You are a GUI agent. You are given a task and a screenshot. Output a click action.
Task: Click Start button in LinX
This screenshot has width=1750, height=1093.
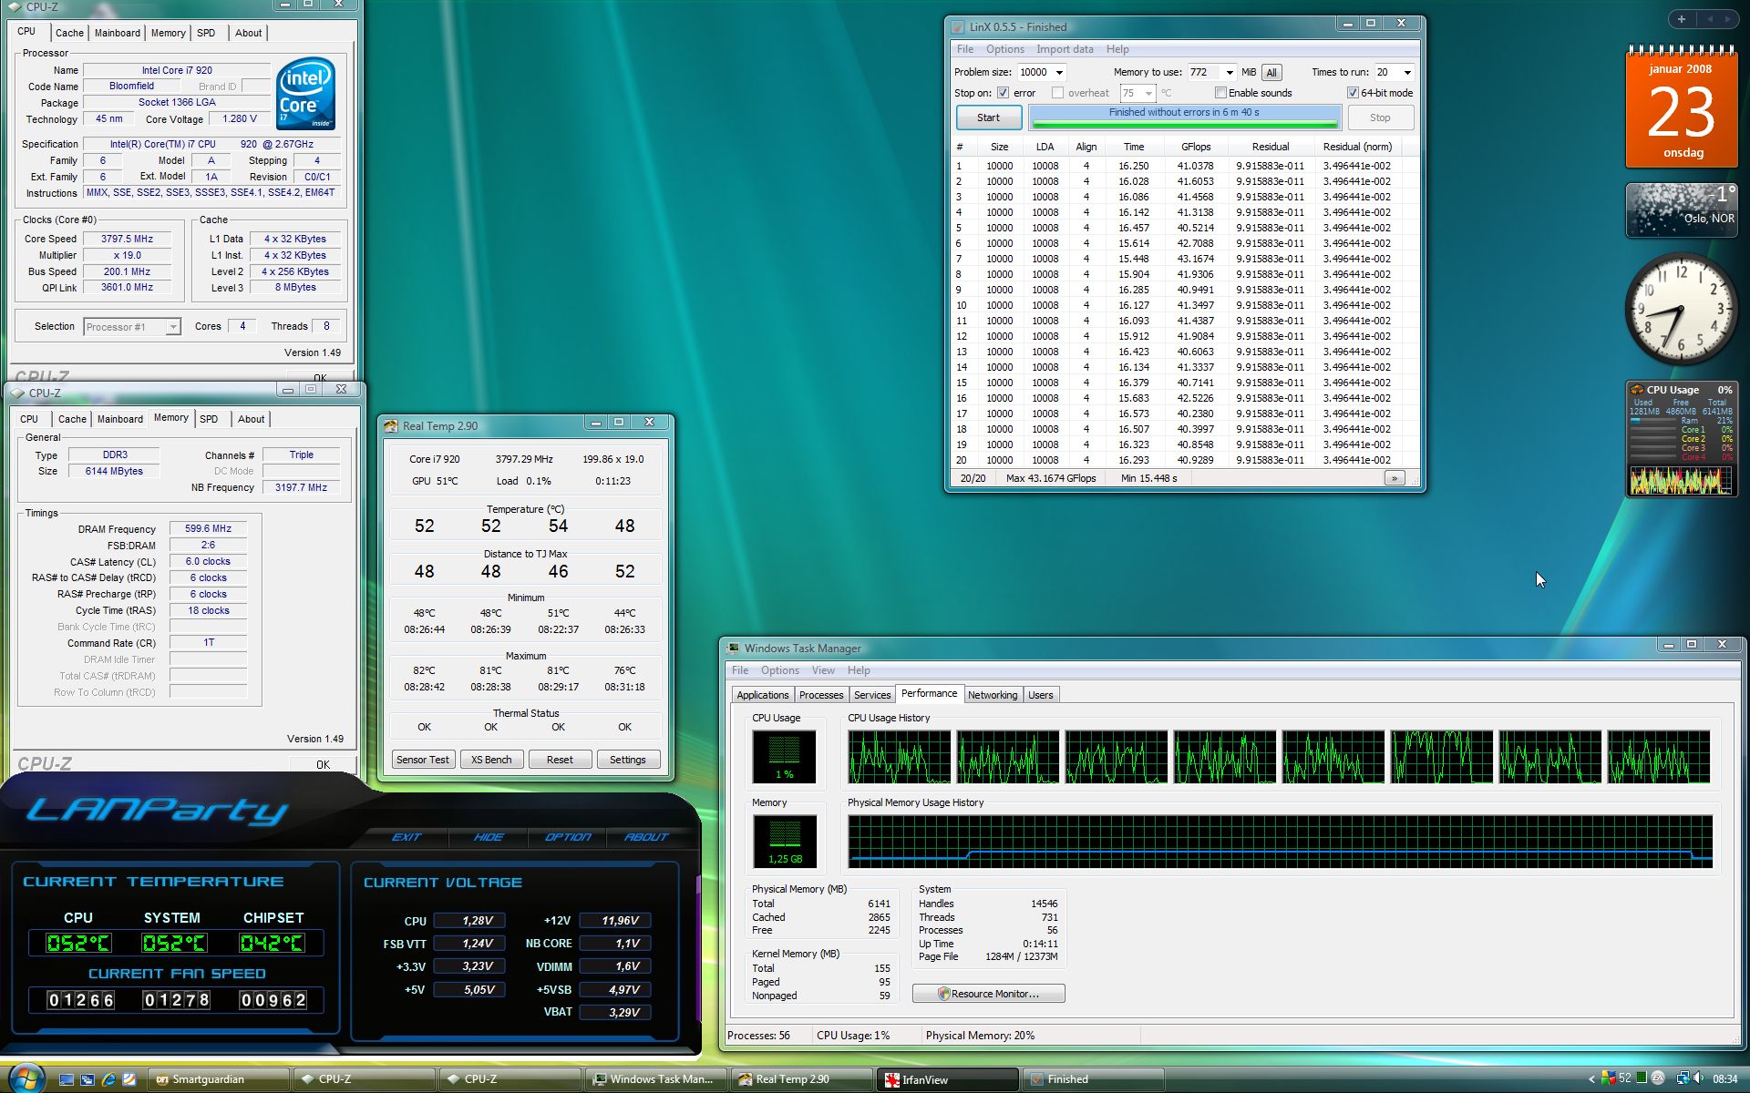click(988, 117)
